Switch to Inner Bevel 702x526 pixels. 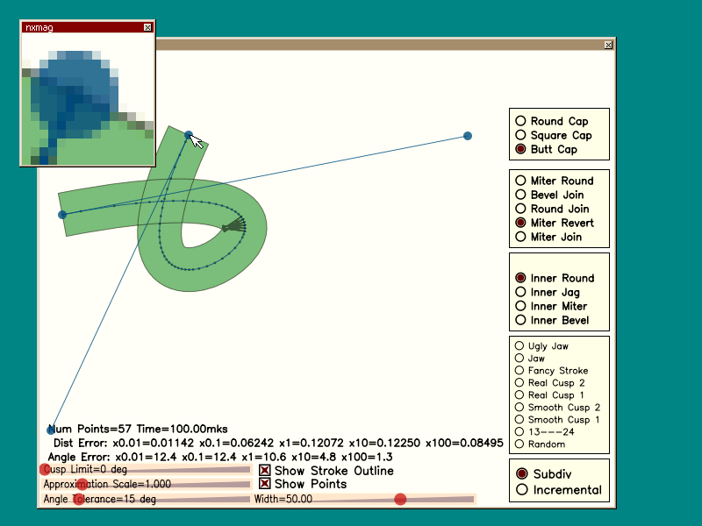(552, 320)
